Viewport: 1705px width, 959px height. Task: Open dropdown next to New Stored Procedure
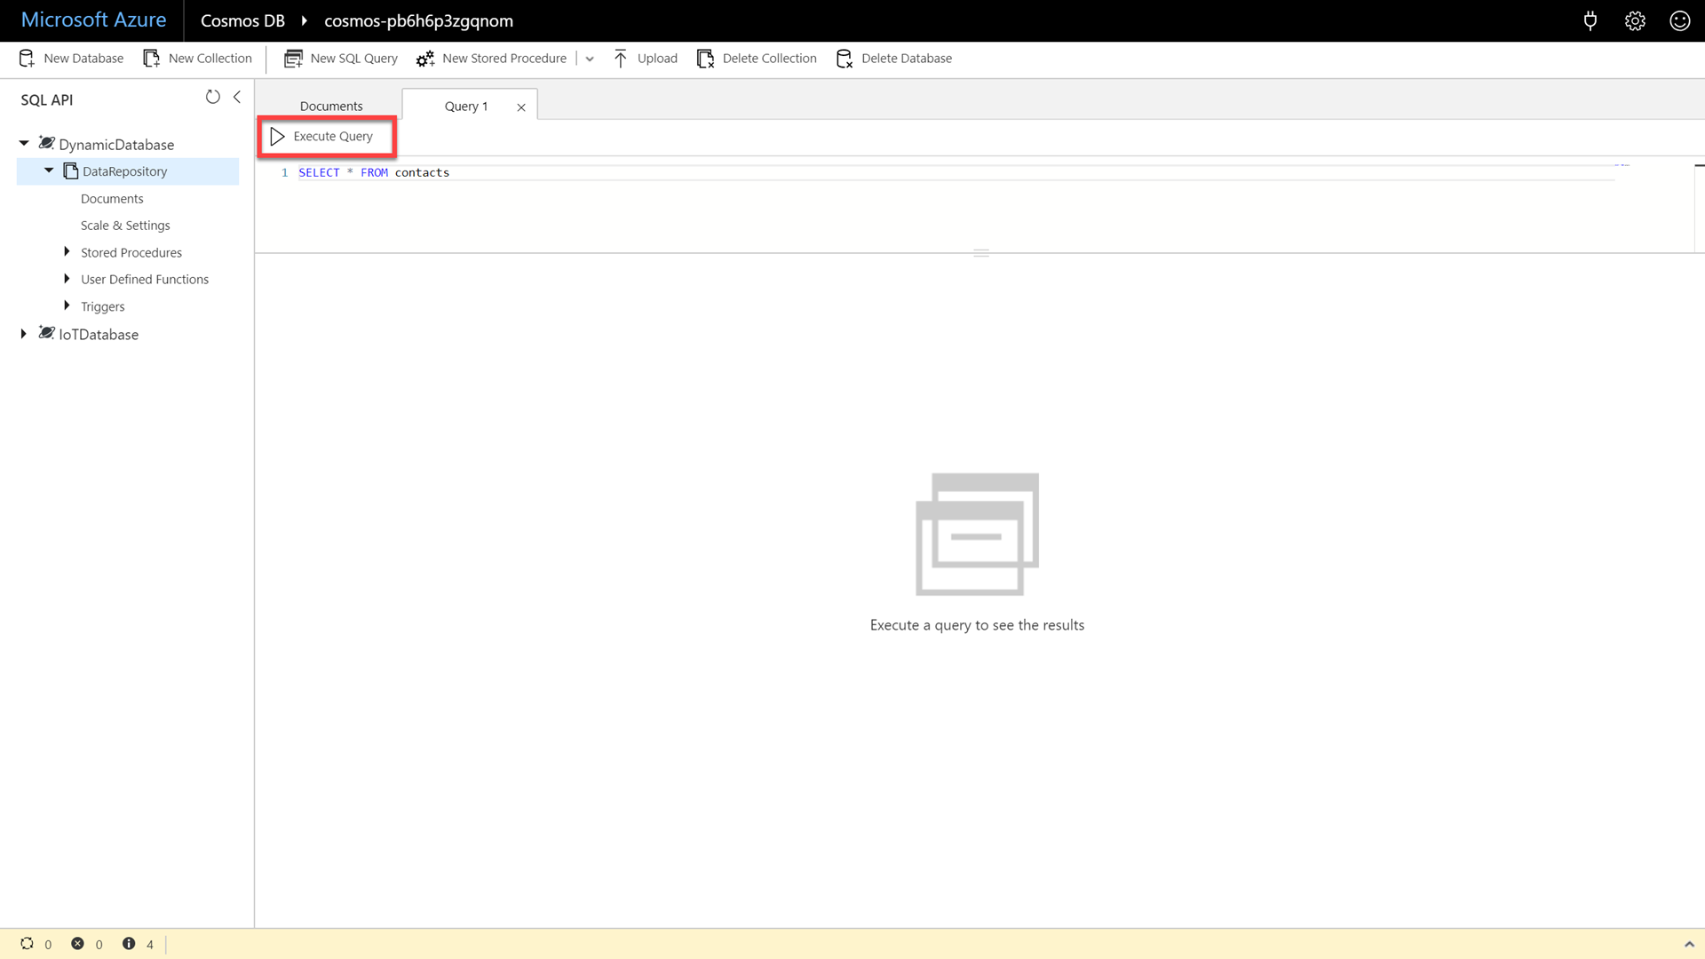(x=590, y=59)
